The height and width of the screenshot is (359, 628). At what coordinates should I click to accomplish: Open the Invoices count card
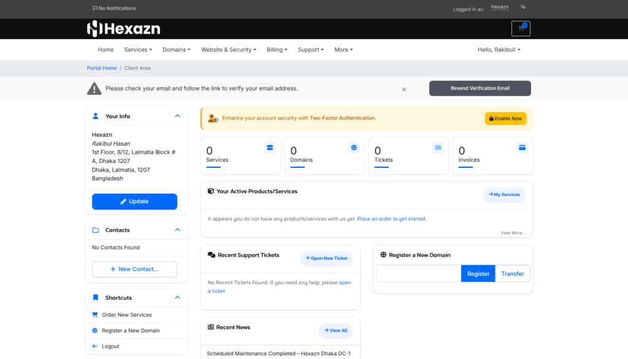click(493, 156)
